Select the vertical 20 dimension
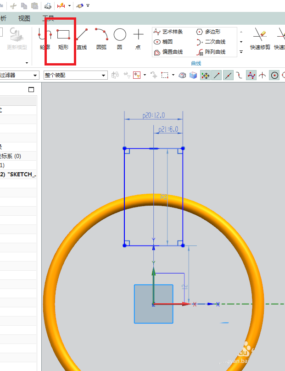The height and width of the screenshot is (371, 285). tap(163, 197)
